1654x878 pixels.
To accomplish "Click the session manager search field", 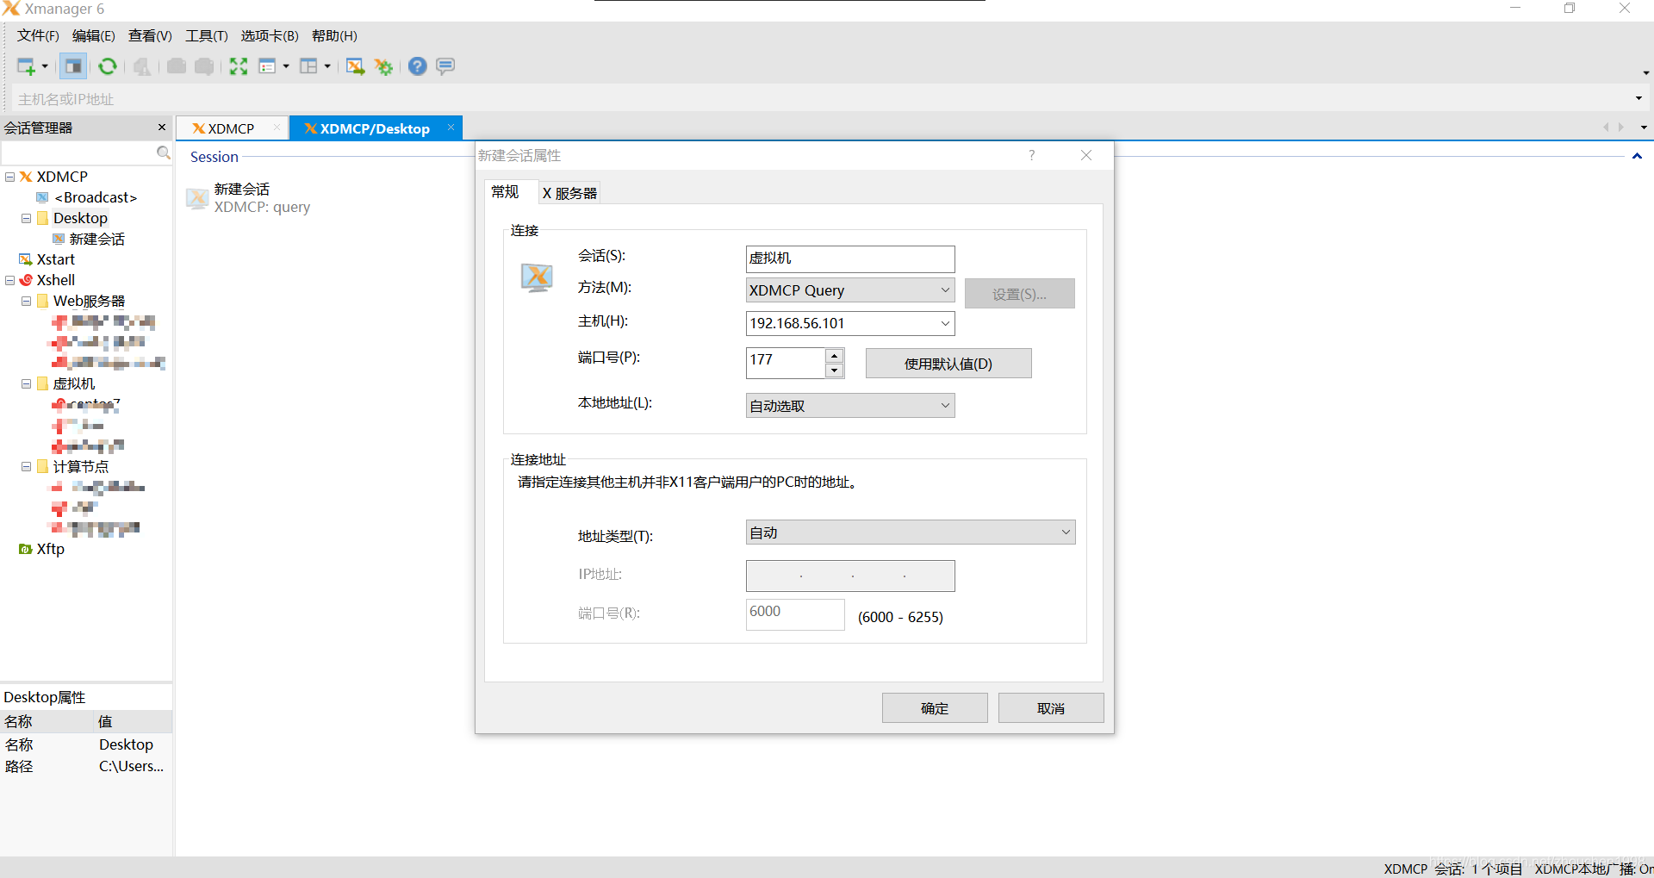I will pyautogui.click(x=78, y=153).
